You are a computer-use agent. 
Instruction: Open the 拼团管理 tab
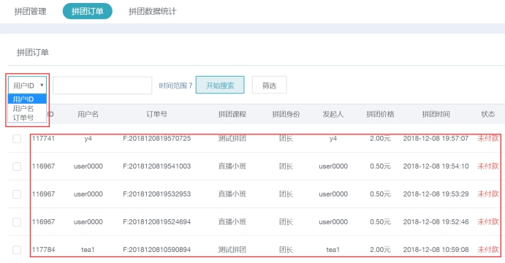pyautogui.click(x=30, y=11)
